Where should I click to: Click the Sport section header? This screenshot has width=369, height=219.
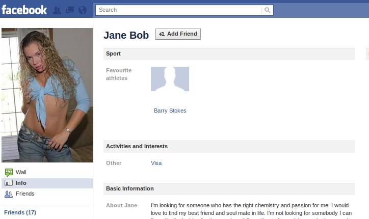[229, 54]
